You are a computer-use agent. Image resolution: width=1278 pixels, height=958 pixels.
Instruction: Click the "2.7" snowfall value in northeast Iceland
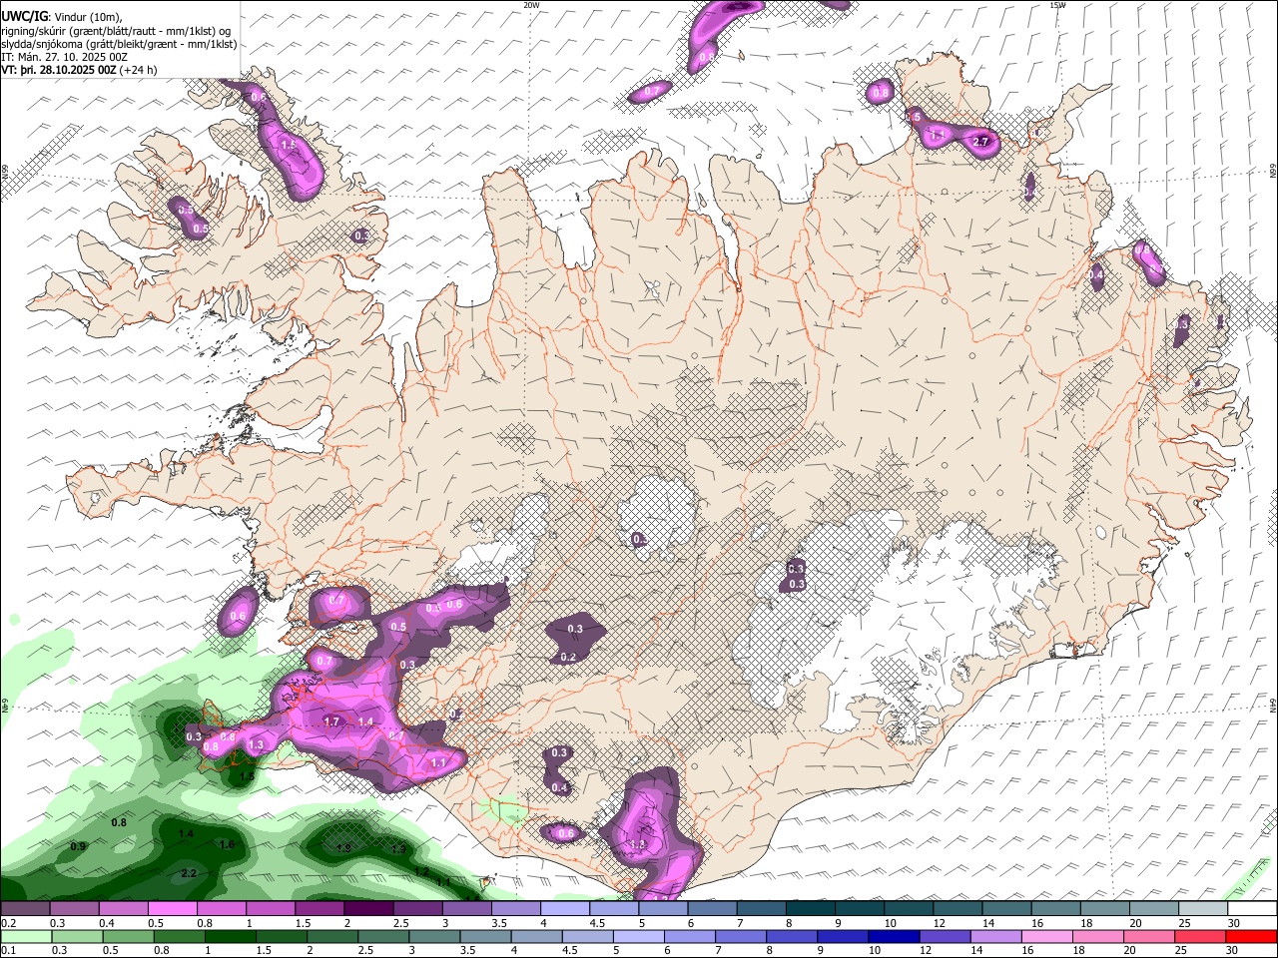coord(980,142)
